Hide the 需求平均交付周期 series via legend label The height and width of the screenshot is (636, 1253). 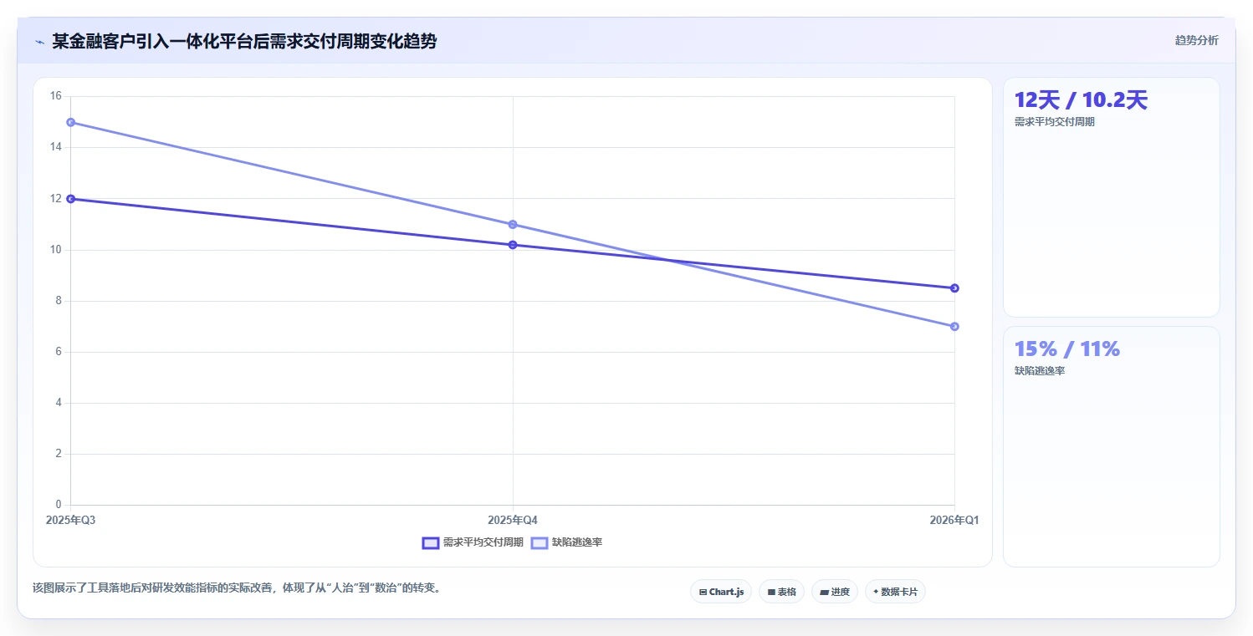(x=483, y=542)
